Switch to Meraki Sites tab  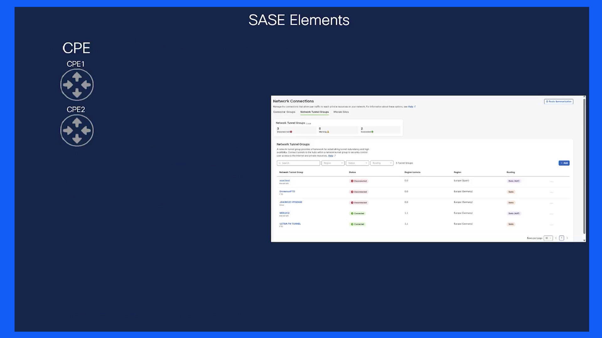point(341,112)
